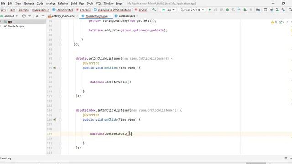Screen dimensions: 292x164
Task: Click the Stop square button
Action: [250, 10]
